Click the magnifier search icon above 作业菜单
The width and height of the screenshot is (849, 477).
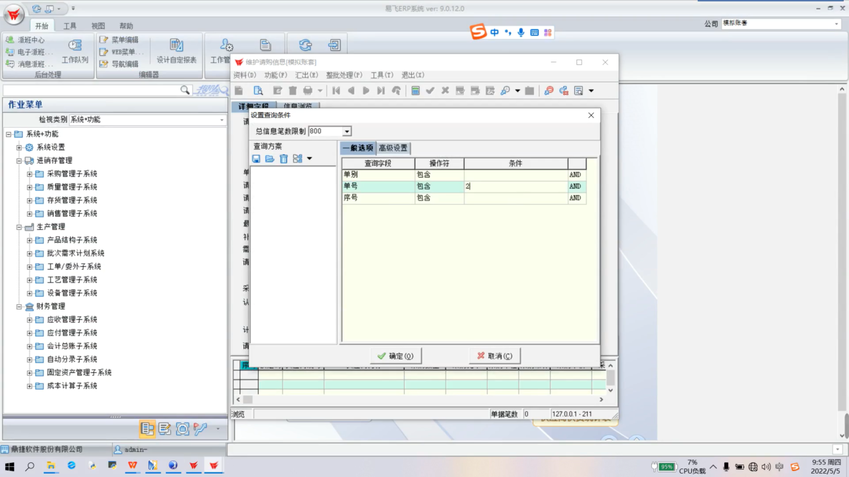(186, 90)
